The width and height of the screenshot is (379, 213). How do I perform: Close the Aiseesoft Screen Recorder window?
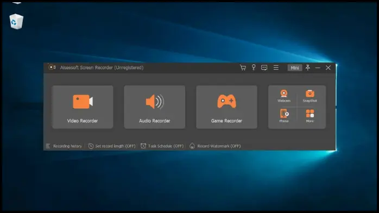[328, 68]
